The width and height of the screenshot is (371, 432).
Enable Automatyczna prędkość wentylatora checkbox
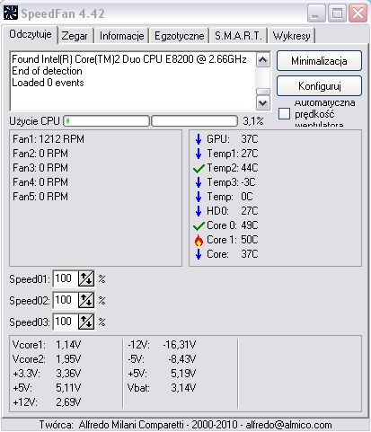(284, 114)
